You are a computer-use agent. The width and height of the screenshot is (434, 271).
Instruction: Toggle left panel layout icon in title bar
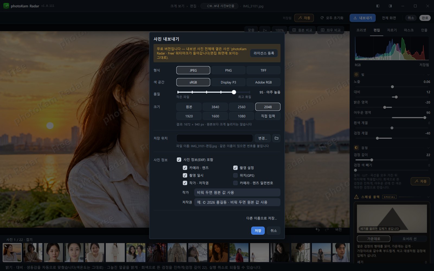point(378,6)
